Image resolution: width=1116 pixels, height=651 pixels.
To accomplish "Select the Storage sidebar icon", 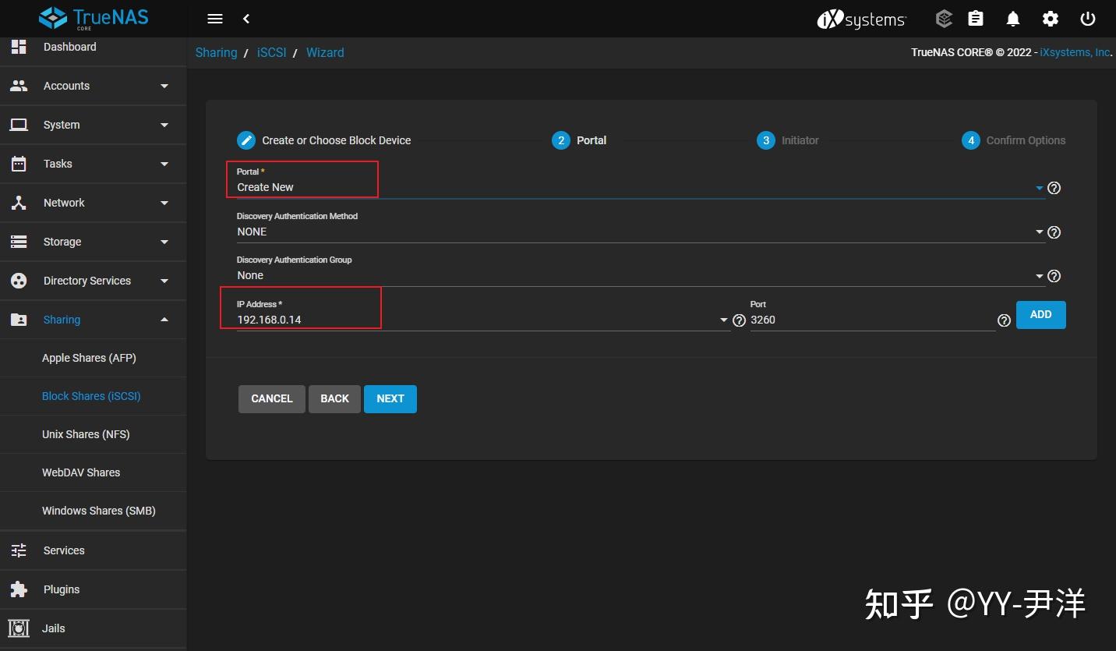I will (x=19, y=242).
